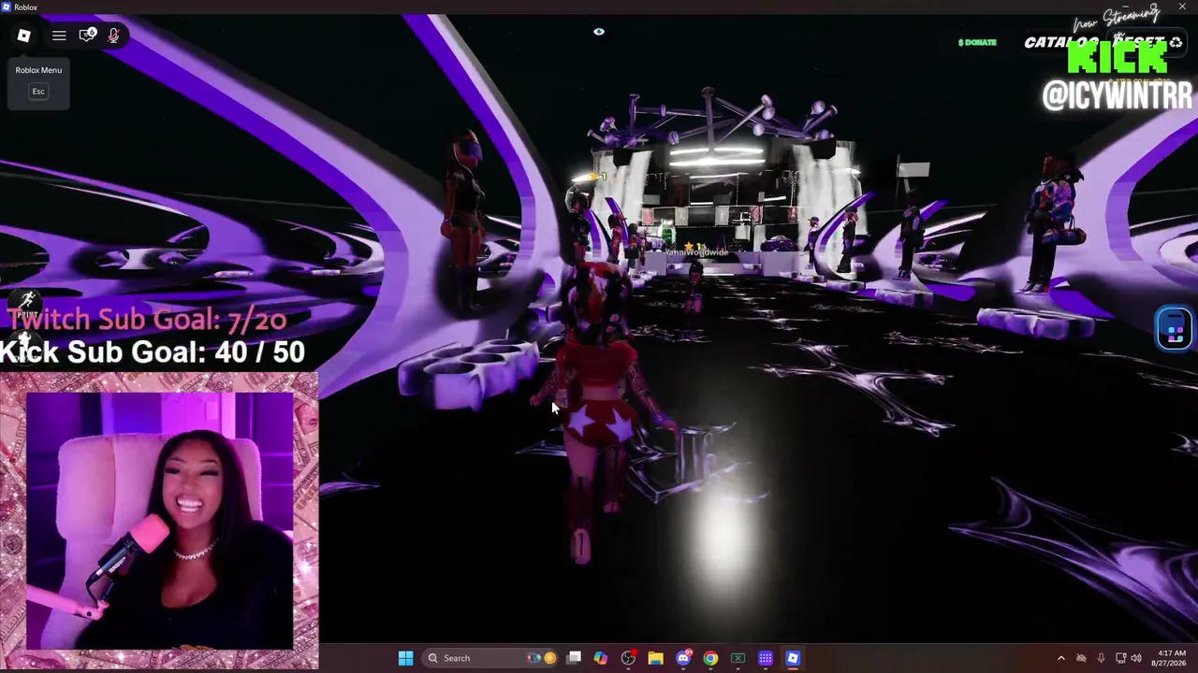Open the Windows Start menu
Image resolution: width=1198 pixels, height=673 pixels.
pyautogui.click(x=405, y=658)
